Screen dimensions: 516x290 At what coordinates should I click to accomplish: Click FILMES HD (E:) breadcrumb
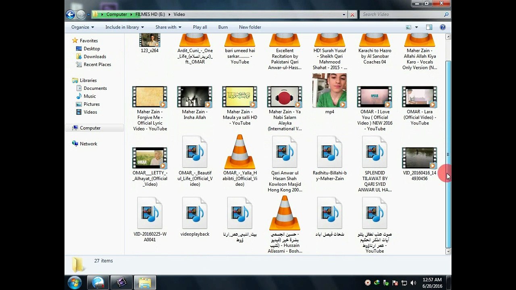click(150, 14)
